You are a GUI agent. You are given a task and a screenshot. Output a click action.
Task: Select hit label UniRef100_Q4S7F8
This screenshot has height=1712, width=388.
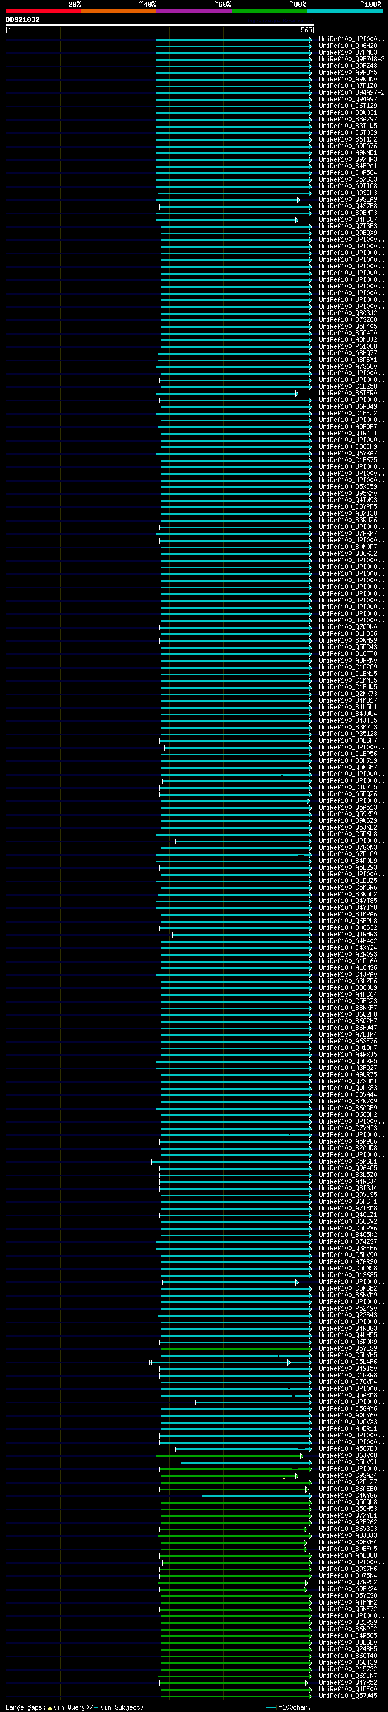tap(347, 206)
